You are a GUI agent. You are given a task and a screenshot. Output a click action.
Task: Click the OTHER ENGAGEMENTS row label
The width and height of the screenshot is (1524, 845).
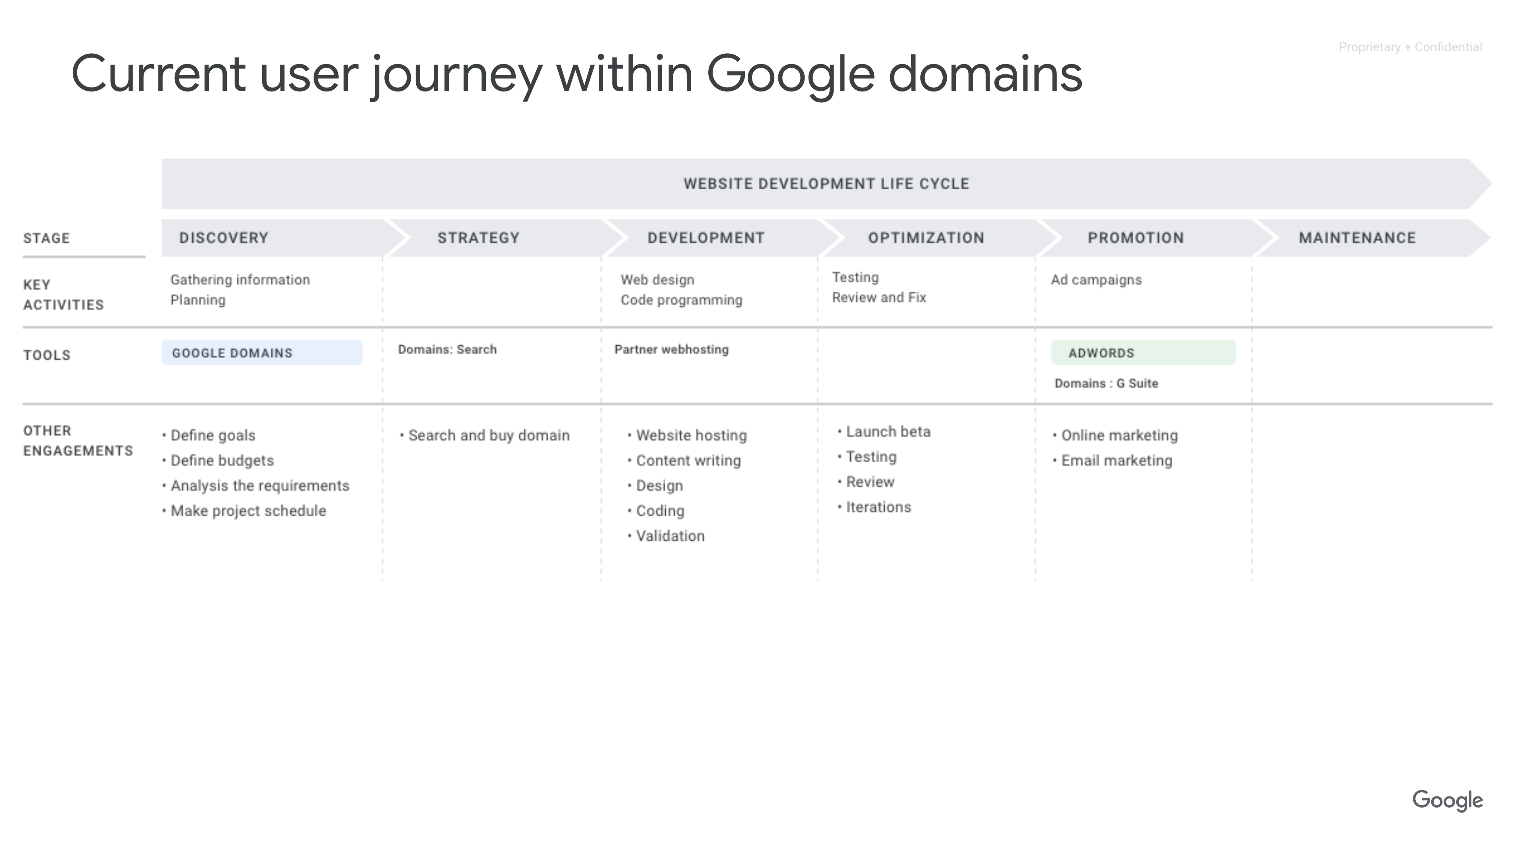click(x=78, y=440)
